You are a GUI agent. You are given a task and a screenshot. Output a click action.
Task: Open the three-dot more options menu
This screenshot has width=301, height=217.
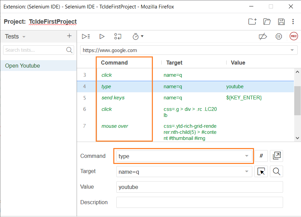(293, 22)
